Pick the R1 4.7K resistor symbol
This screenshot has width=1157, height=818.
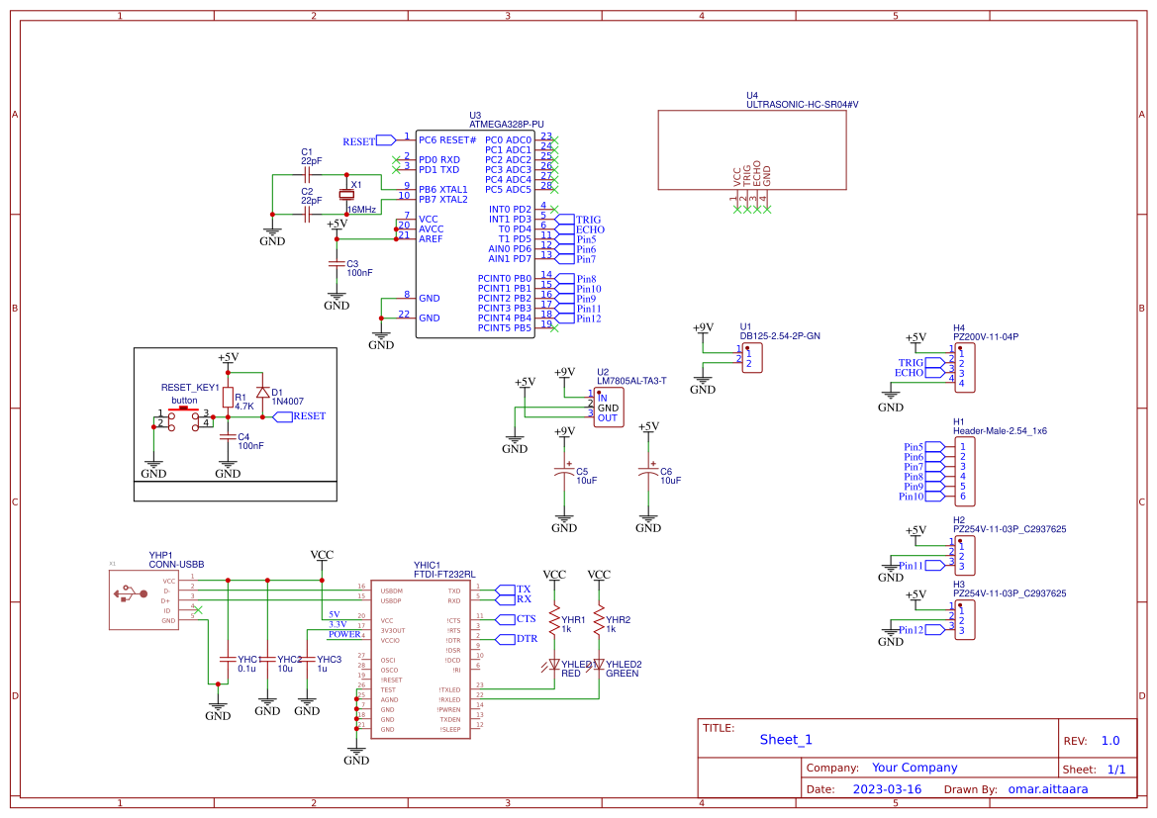(x=228, y=398)
